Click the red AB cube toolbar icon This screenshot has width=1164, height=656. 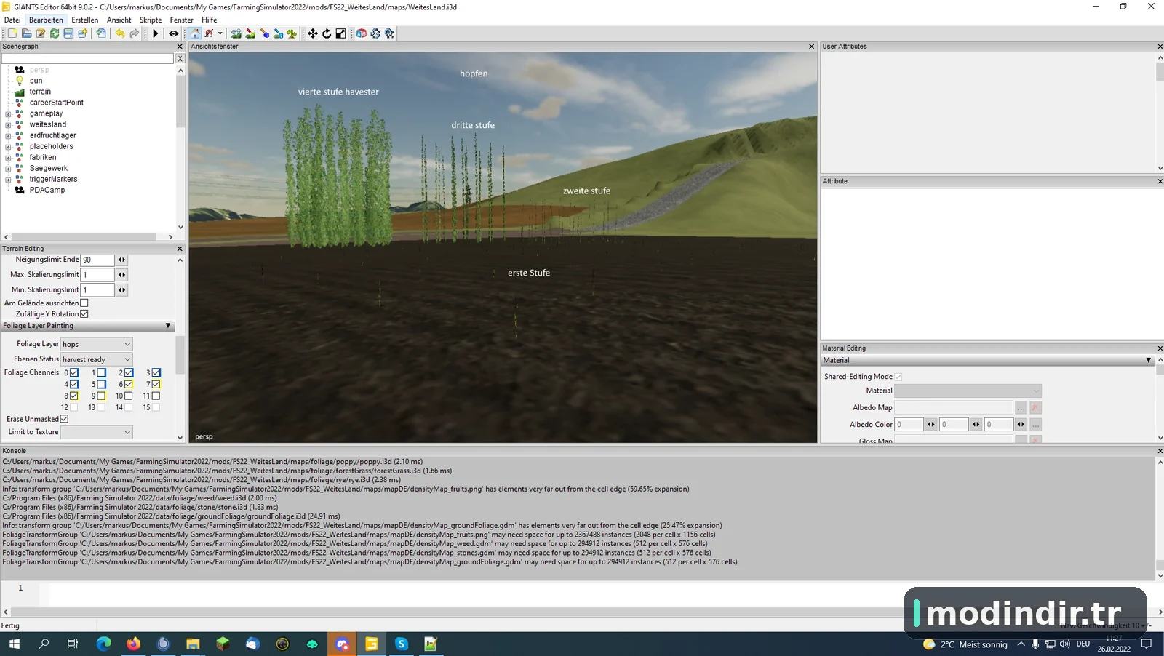(x=362, y=33)
